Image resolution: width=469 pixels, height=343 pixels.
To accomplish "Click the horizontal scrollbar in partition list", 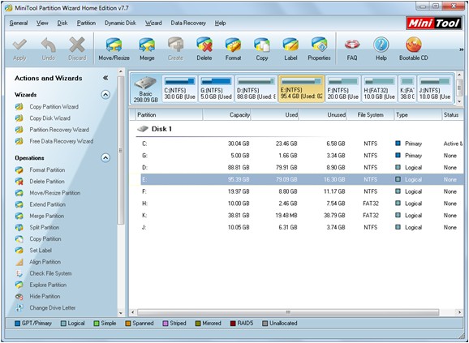I will point(288,312).
